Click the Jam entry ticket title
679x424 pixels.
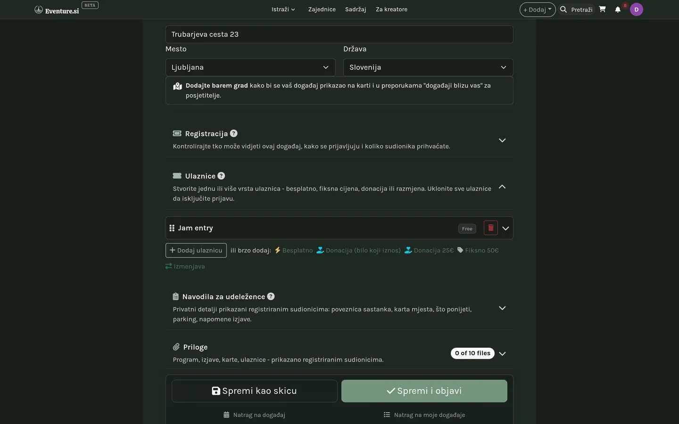[195, 228]
